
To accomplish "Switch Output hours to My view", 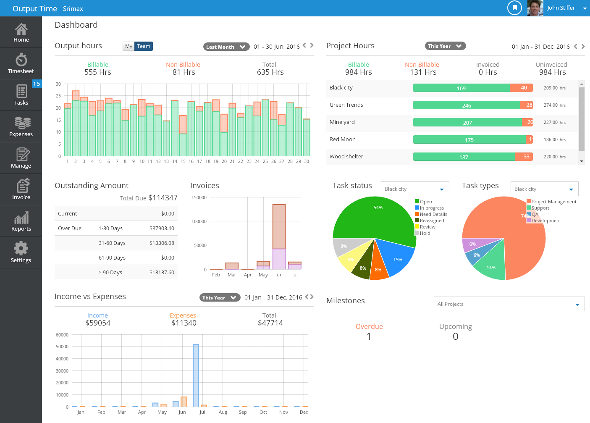I will coord(128,46).
